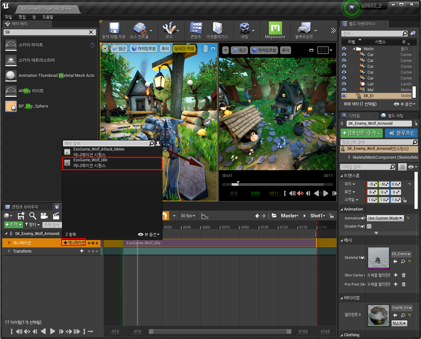Open the sequencer Filter dropdown

click(x=32, y=225)
